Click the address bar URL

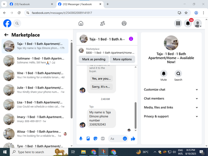point(62,13)
